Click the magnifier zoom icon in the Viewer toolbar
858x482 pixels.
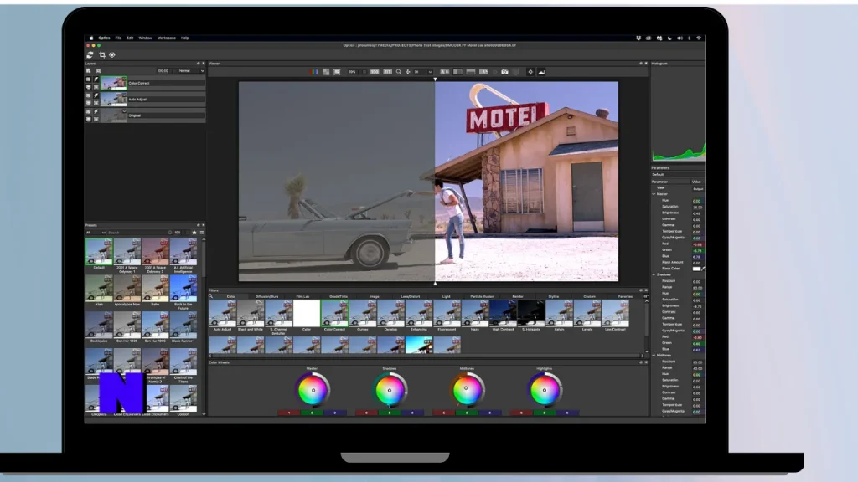pyautogui.click(x=398, y=72)
